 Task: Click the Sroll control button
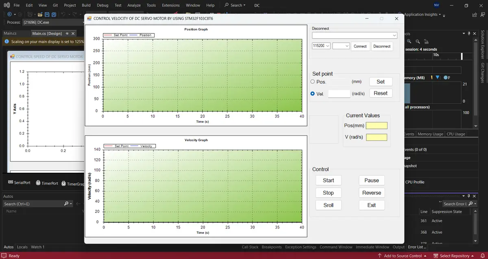[329, 205]
